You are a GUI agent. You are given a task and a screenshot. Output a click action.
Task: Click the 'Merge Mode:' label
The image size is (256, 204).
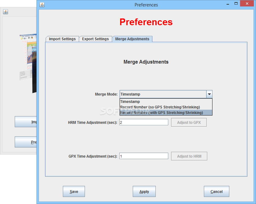106,94
